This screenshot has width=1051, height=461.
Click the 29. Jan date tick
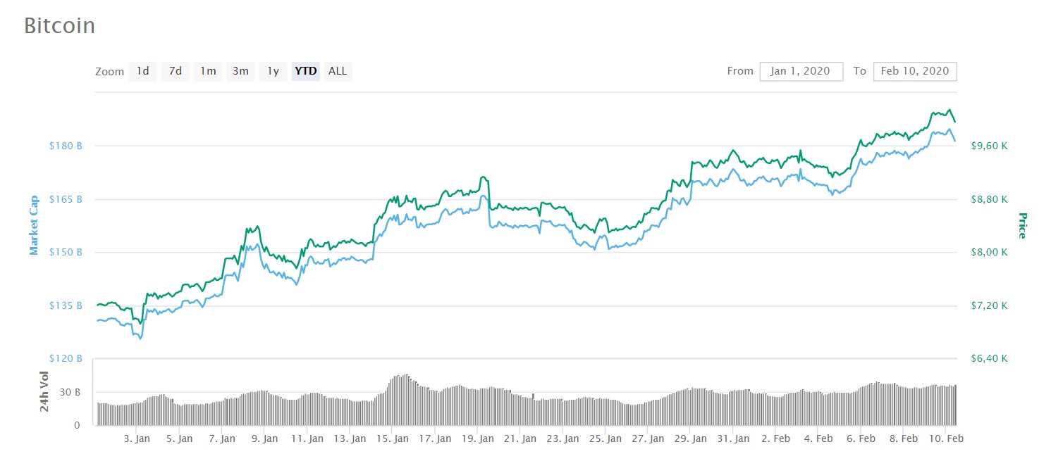(690, 438)
